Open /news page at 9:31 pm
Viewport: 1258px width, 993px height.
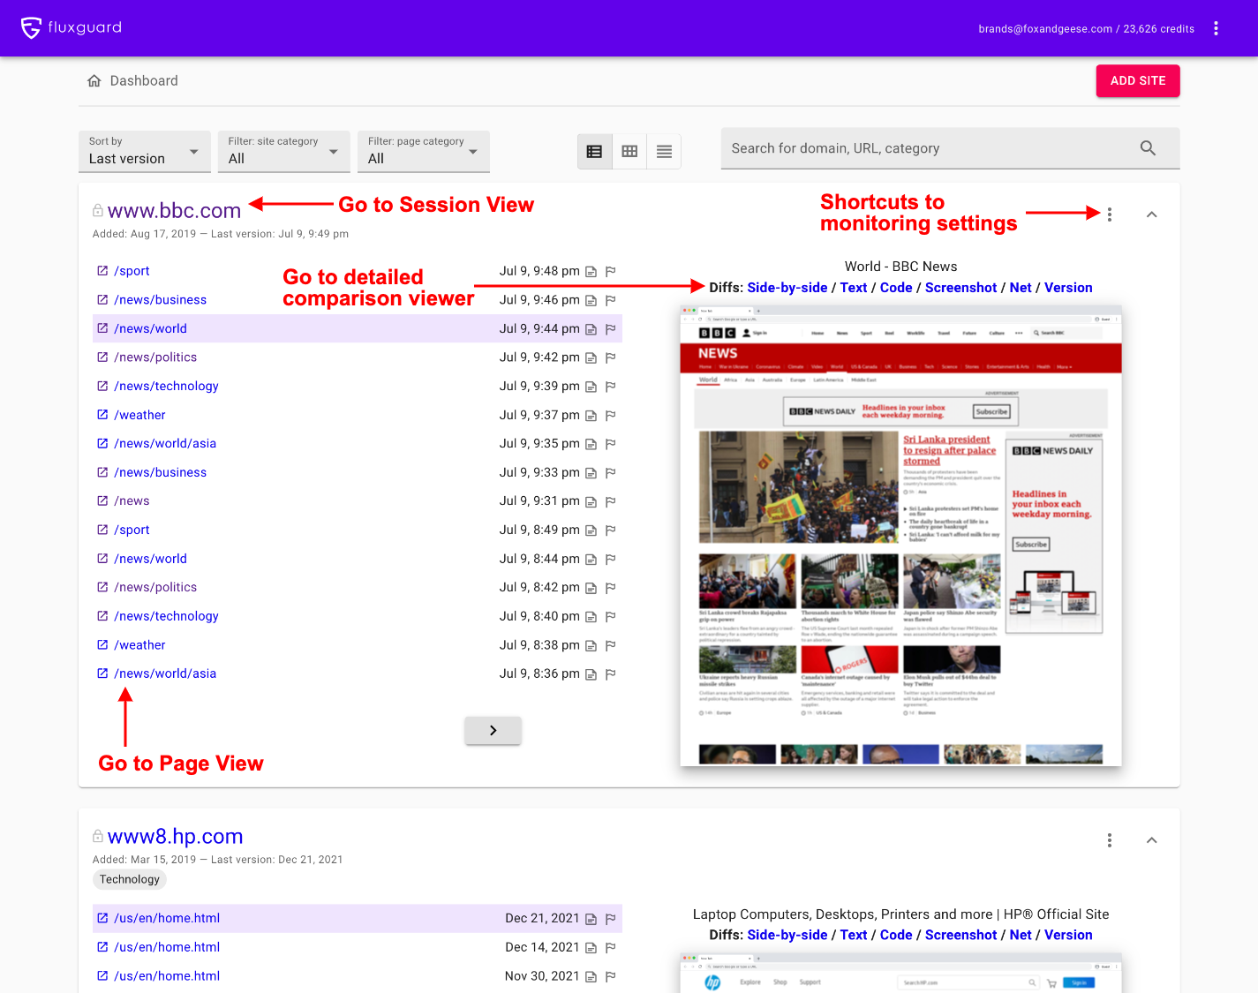(132, 500)
